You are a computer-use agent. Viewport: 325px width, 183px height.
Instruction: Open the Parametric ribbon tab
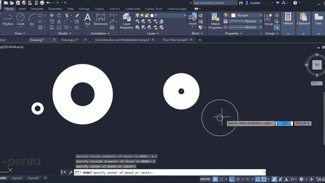tap(55, 9)
